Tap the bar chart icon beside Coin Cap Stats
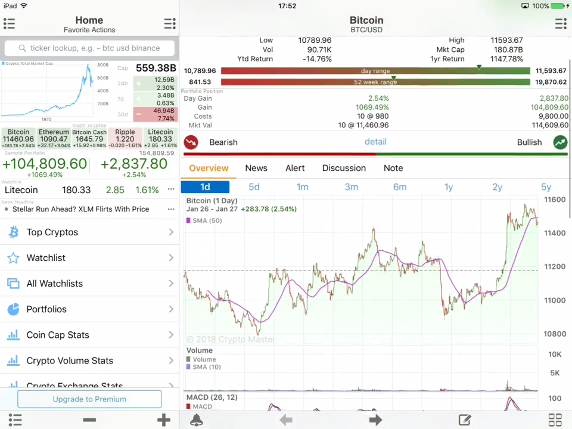Viewport: 572px width, 429px height. (x=14, y=335)
